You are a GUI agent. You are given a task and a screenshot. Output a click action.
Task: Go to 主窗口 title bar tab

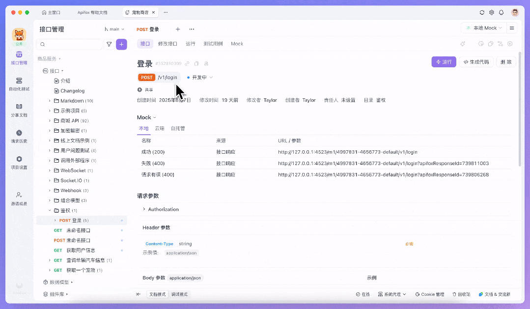(51, 12)
